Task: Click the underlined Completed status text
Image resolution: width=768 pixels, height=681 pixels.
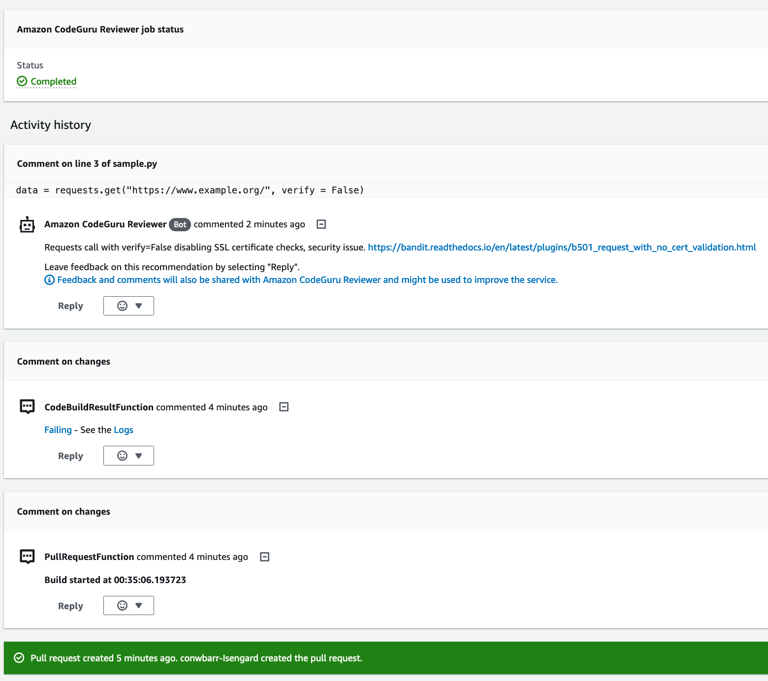Action: click(x=53, y=81)
